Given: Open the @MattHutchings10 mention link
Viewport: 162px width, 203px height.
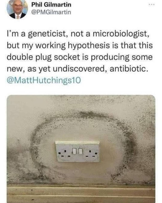Looking at the screenshot, I should pyautogui.click(x=44, y=80).
